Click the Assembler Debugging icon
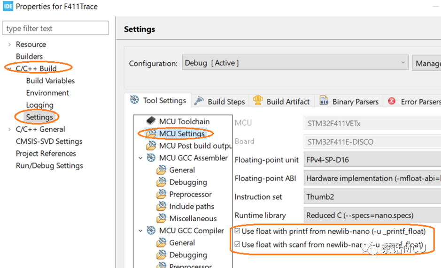The image size is (441, 268). [162, 182]
